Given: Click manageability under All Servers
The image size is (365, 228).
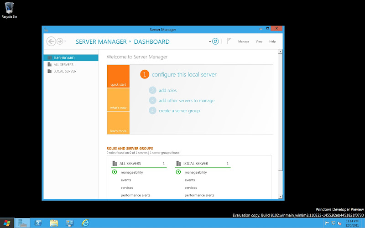Looking at the screenshot, I should click(x=132, y=172).
